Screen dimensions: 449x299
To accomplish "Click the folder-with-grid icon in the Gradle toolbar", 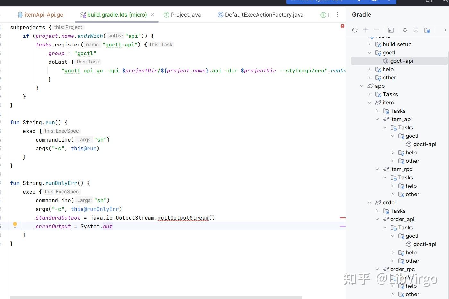I will [x=427, y=30].
